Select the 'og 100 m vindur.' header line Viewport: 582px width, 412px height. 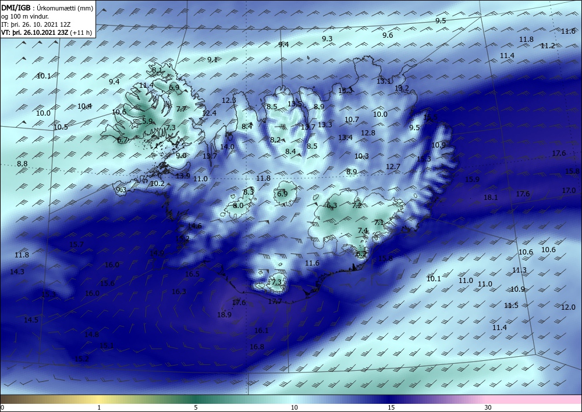tap(25, 16)
